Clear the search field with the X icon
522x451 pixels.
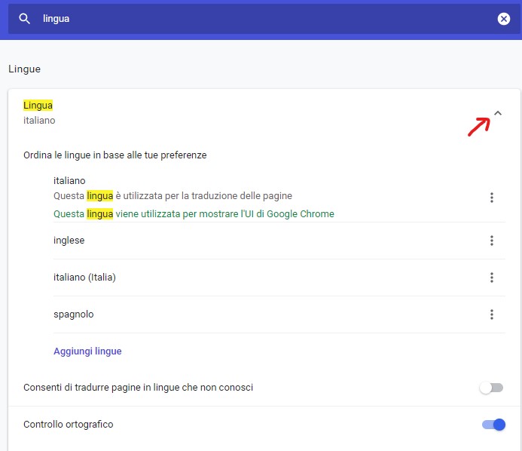coord(504,19)
